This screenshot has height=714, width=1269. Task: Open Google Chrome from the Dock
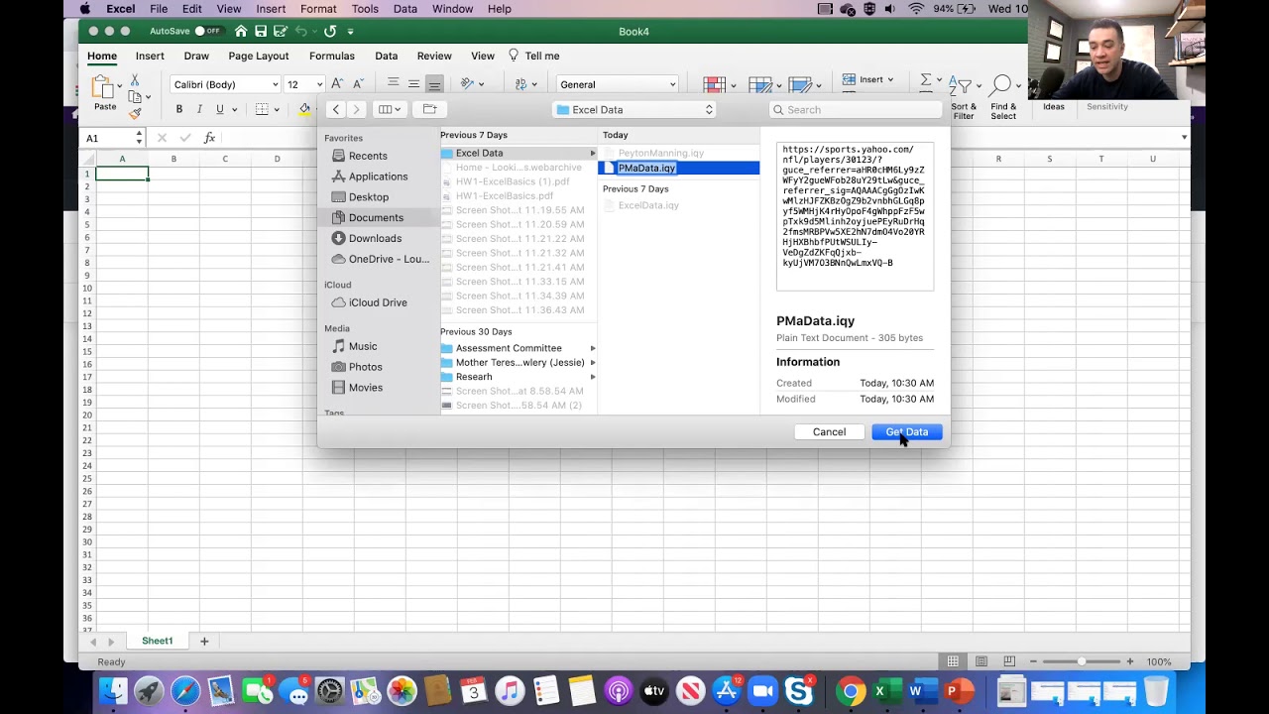(850, 690)
